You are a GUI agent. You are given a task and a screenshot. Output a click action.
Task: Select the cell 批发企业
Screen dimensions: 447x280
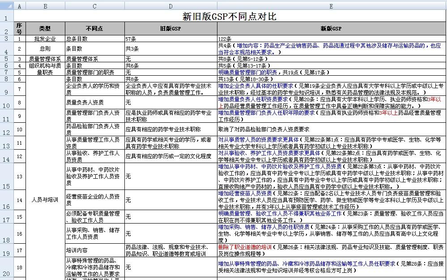(45, 39)
